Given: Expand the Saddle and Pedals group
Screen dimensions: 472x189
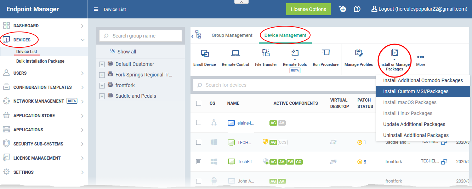Looking at the screenshot, I should pyautogui.click(x=102, y=96).
